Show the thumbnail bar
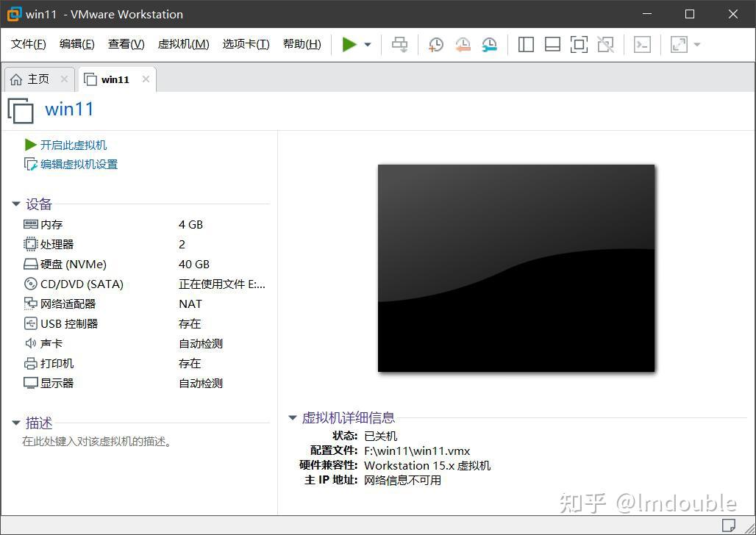This screenshot has width=756, height=535. tap(552, 44)
